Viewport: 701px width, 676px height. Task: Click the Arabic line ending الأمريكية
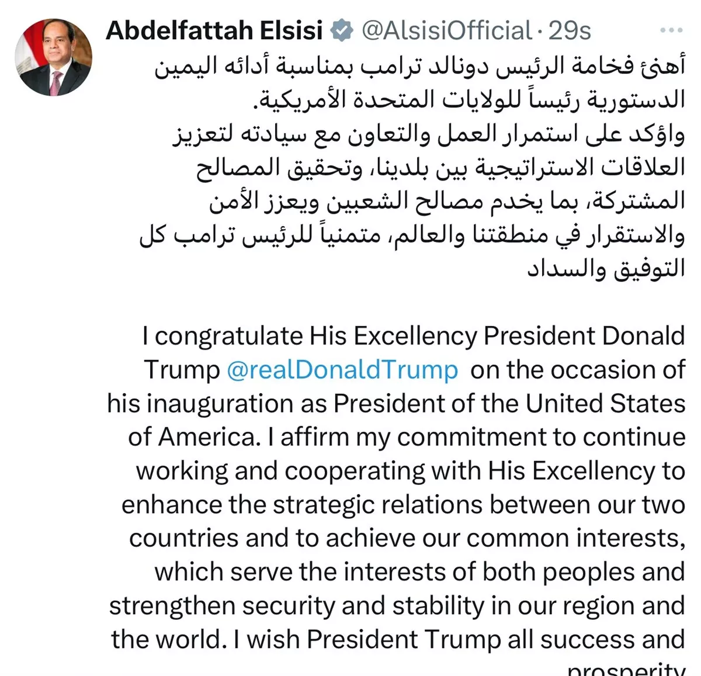[471, 100]
